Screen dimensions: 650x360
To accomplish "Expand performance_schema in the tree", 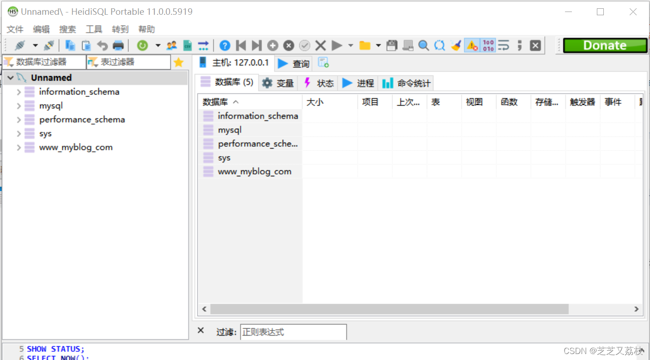I will (x=19, y=120).
